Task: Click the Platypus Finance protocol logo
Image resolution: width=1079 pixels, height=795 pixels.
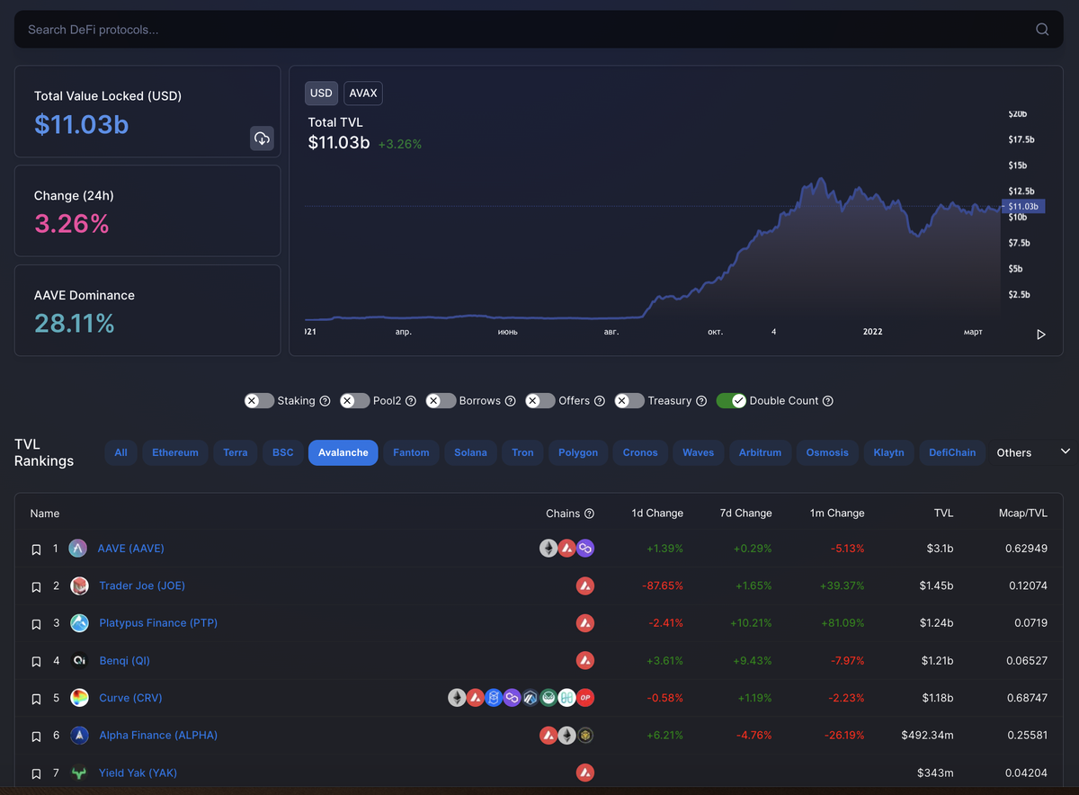Action: (80, 623)
